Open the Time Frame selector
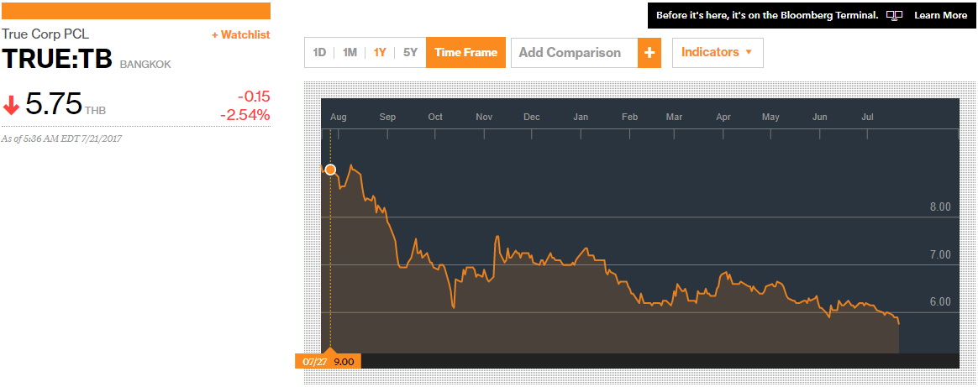978x387 pixels. pyautogui.click(x=465, y=53)
